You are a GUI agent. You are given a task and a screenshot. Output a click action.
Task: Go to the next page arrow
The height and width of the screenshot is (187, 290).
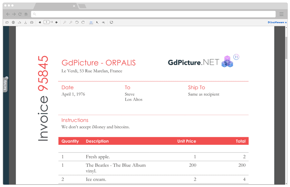(57, 22)
